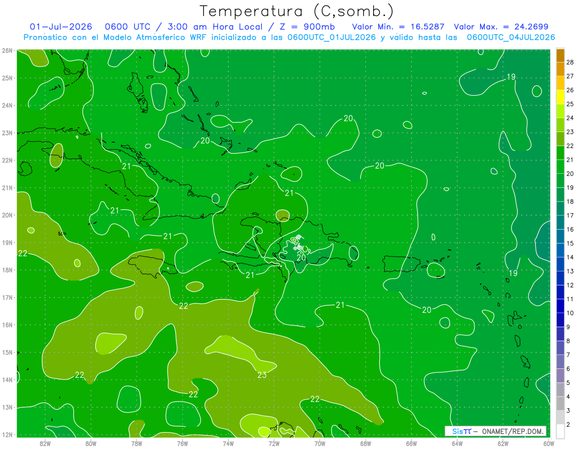Click the title "Temperatura (C,somb.)"
Screen dimensions: 583x450
coord(296,11)
